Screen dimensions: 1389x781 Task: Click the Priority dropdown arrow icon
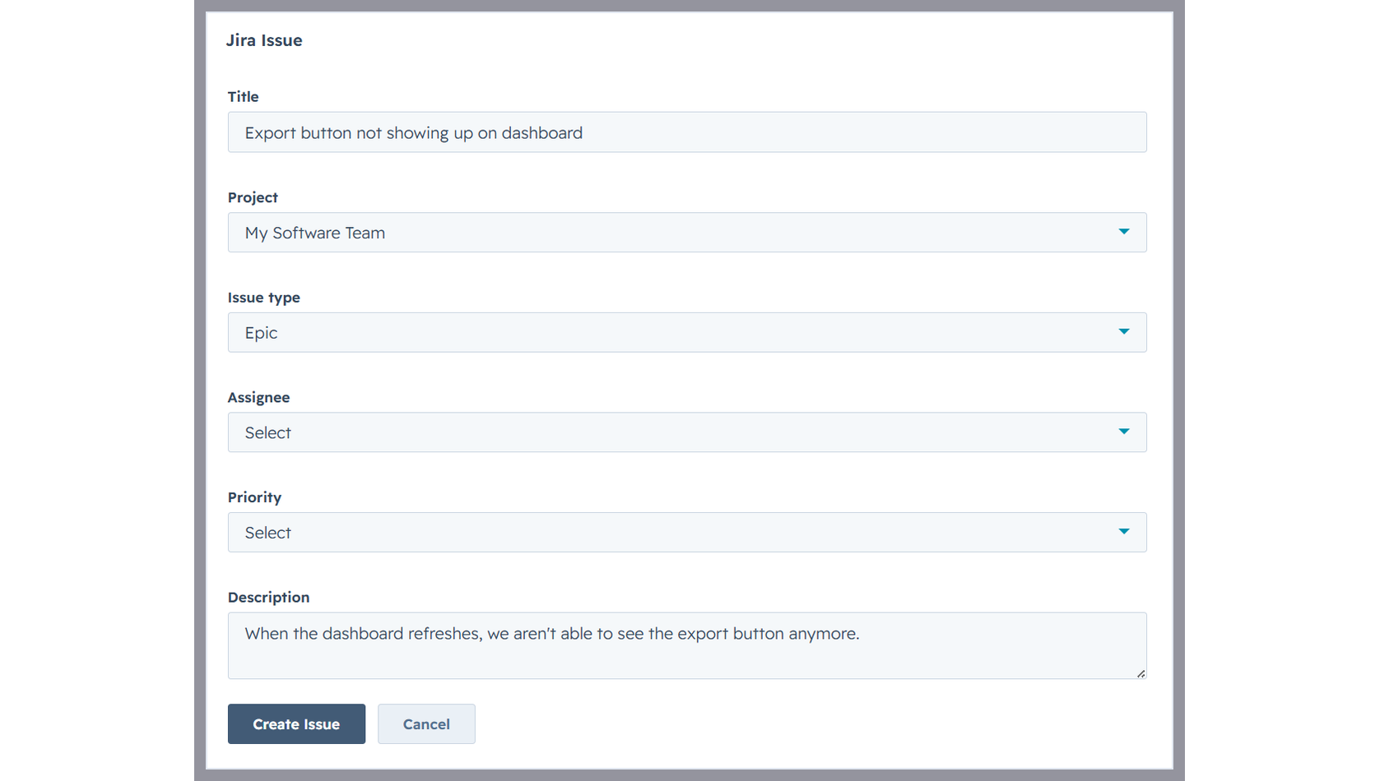pos(1124,531)
